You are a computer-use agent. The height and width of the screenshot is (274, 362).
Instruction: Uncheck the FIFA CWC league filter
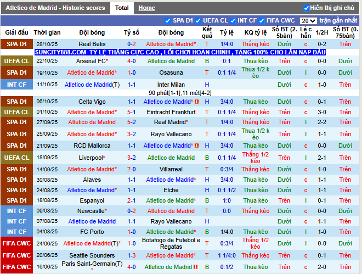coord(261,21)
